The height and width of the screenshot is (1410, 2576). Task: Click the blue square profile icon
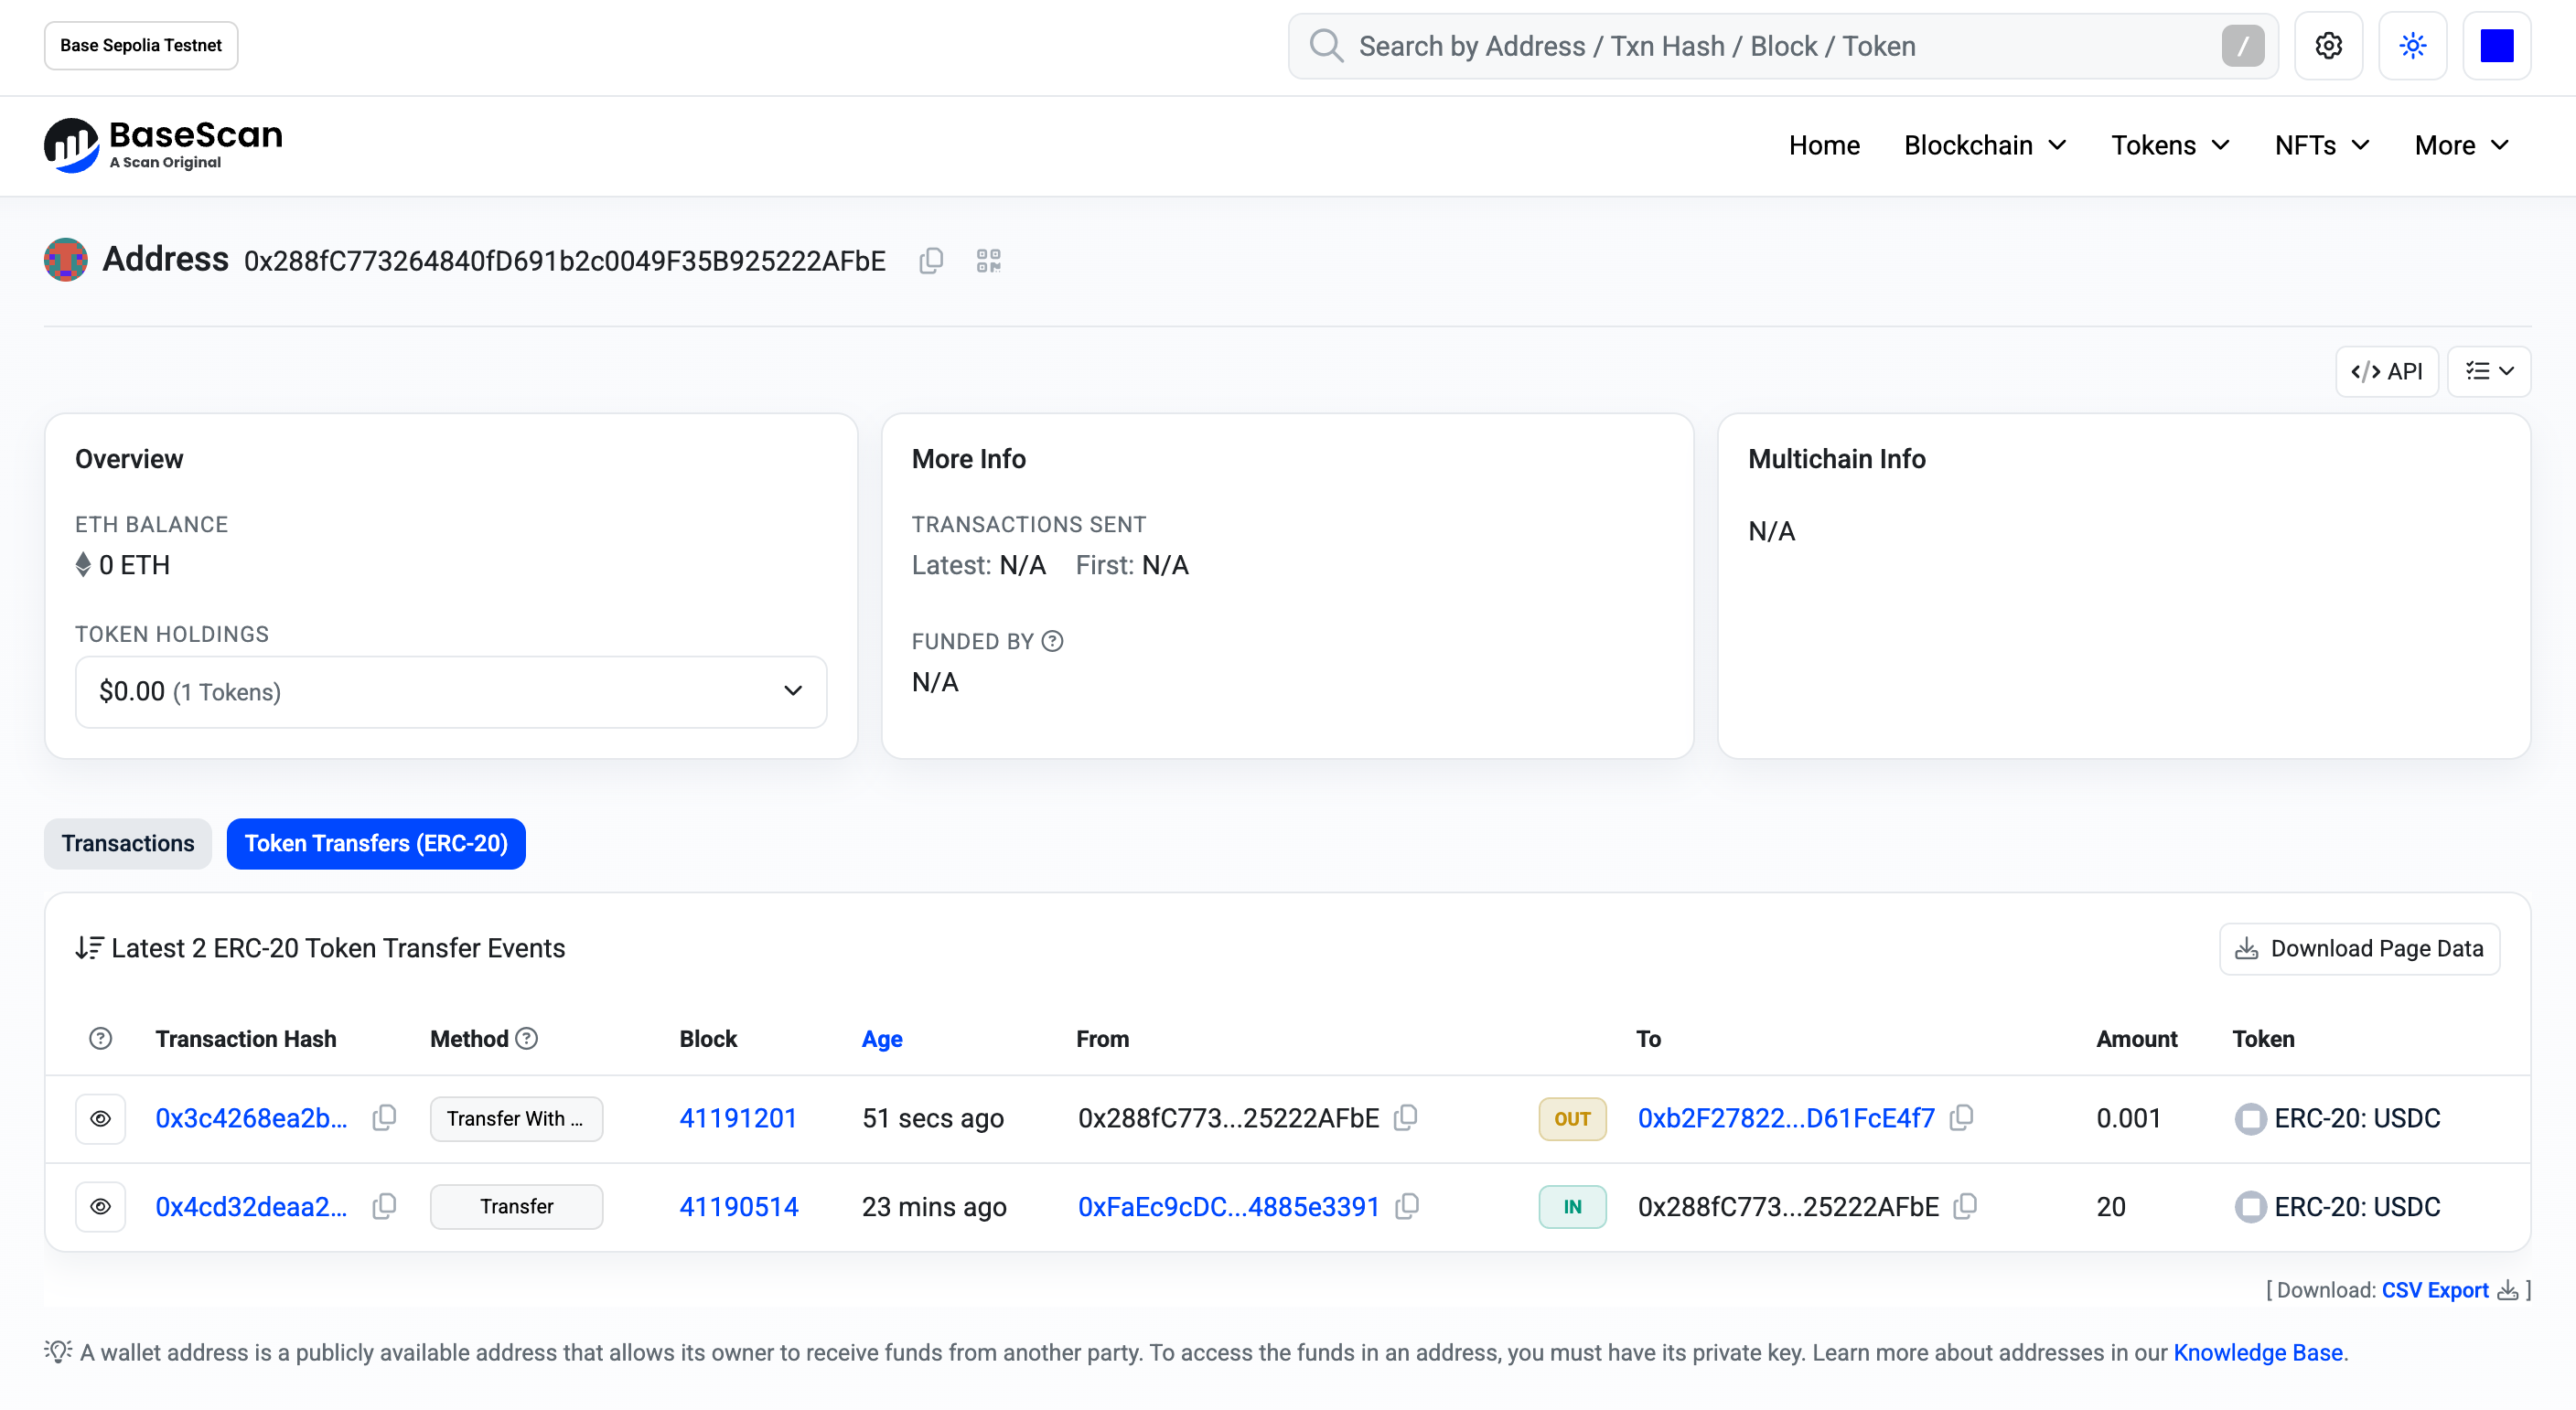tap(2496, 46)
